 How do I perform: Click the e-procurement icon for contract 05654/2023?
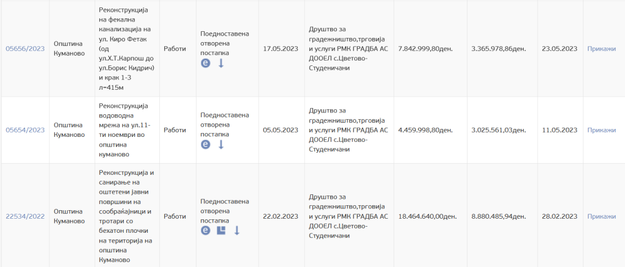(x=206, y=145)
